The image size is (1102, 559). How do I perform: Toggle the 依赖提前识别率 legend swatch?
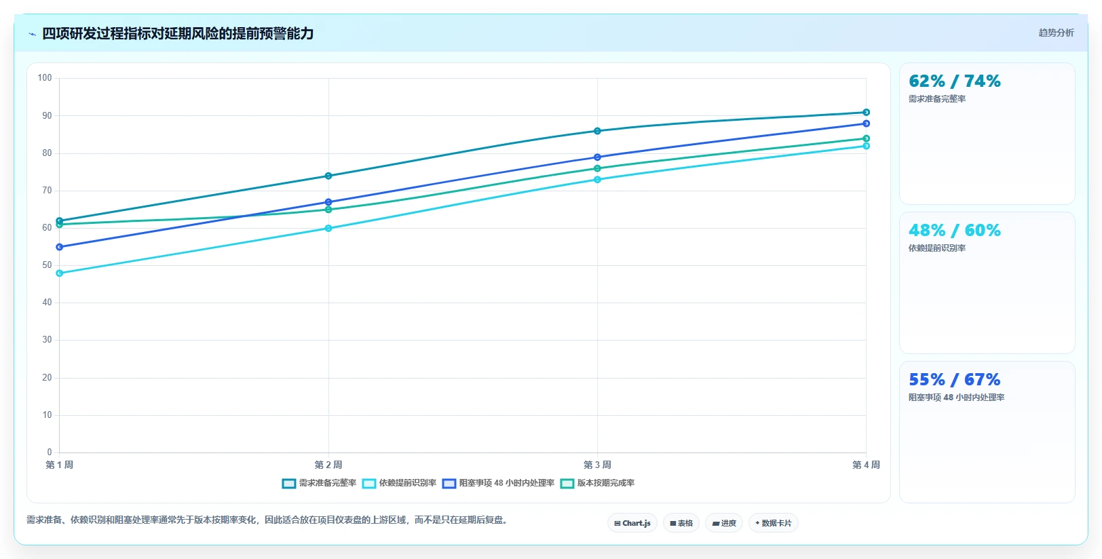pos(369,484)
